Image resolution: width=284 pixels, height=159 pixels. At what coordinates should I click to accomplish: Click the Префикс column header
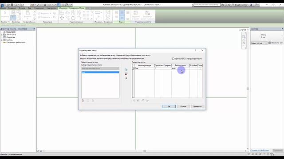coord(167,65)
